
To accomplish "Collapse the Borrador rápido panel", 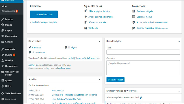I will (x=179, y=41).
